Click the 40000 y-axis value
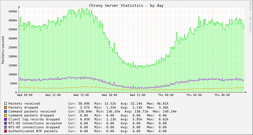The height and width of the screenshot is (135, 253). (13, 21)
